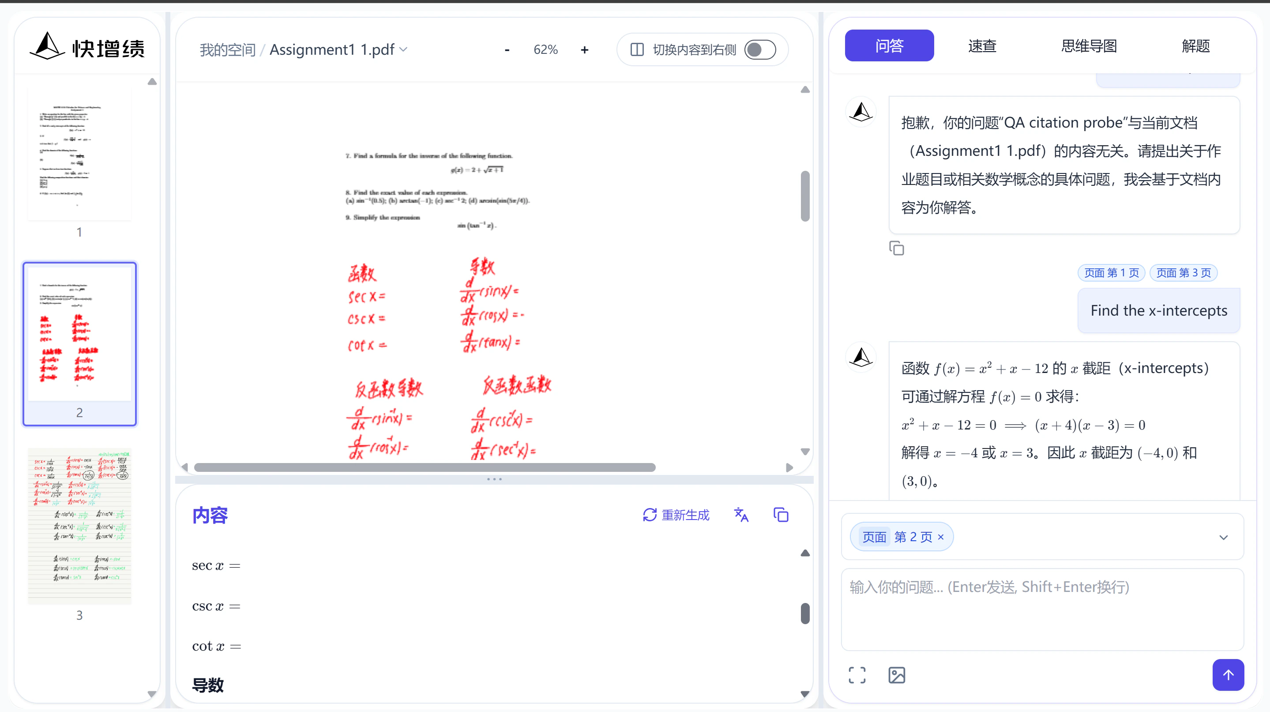Toggle 切换内容到右侧 switch
The image size is (1270, 712).
point(760,49)
